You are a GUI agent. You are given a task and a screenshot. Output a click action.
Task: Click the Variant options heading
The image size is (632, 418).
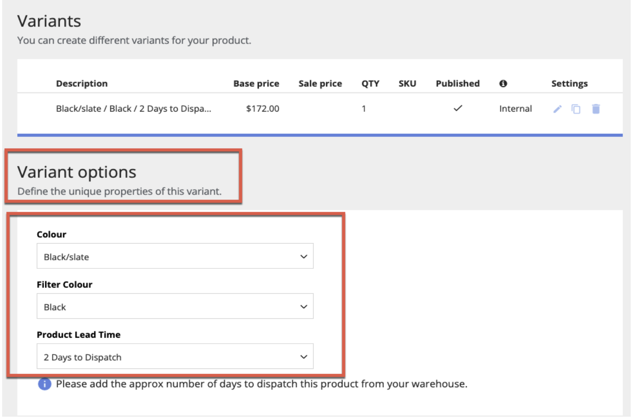77,172
